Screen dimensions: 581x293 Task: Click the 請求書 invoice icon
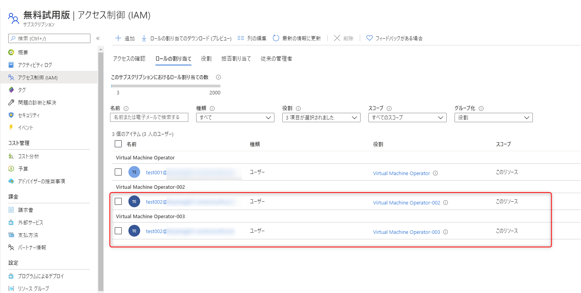click(x=11, y=210)
